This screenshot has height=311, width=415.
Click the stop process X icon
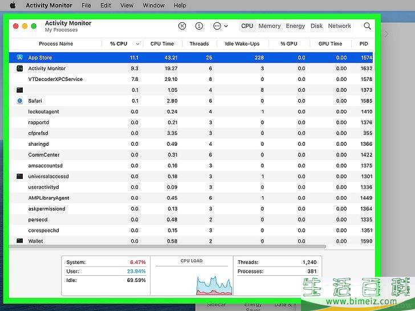click(x=182, y=26)
